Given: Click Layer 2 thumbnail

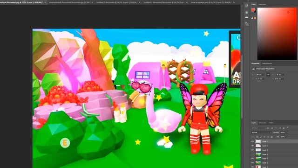Looking at the screenshot, I should click(258, 163).
